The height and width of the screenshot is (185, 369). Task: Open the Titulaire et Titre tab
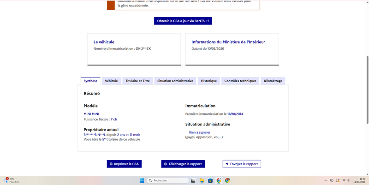point(137,81)
